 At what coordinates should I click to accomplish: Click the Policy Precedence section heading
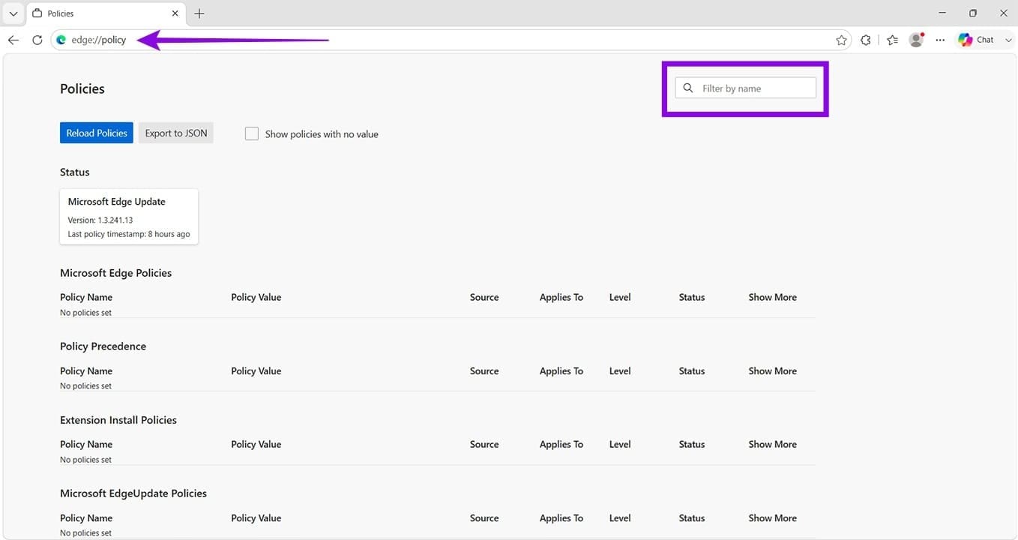click(103, 346)
